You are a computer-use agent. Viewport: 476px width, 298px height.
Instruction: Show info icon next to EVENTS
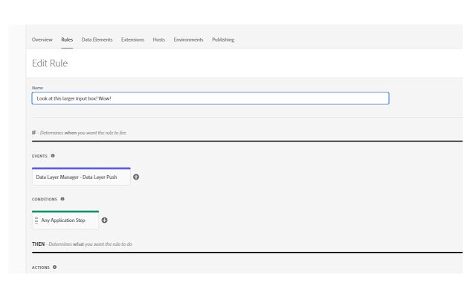(x=53, y=156)
